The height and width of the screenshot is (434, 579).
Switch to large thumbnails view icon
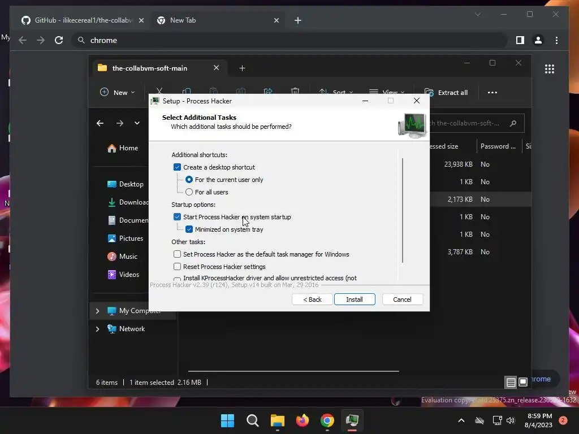523,383
